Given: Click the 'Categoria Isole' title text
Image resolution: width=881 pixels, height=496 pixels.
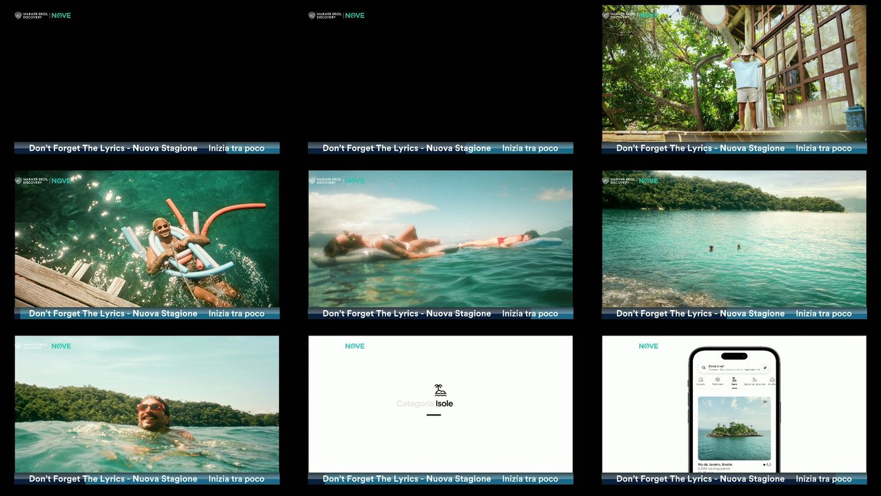Looking at the screenshot, I should pos(425,404).
